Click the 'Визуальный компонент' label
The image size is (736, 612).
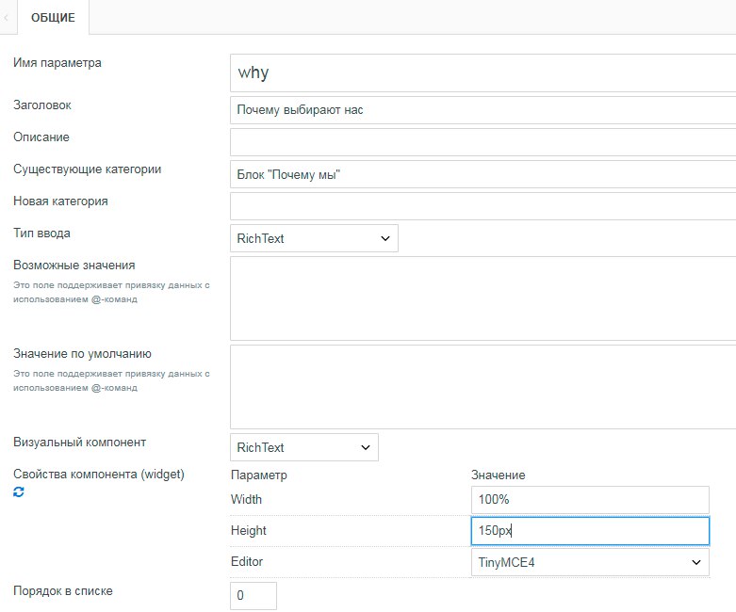[80, 443]
